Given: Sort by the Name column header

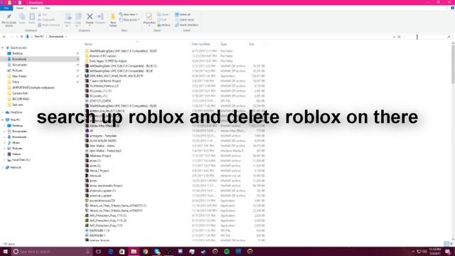Looking at the screenshot, I should [88, 44].
